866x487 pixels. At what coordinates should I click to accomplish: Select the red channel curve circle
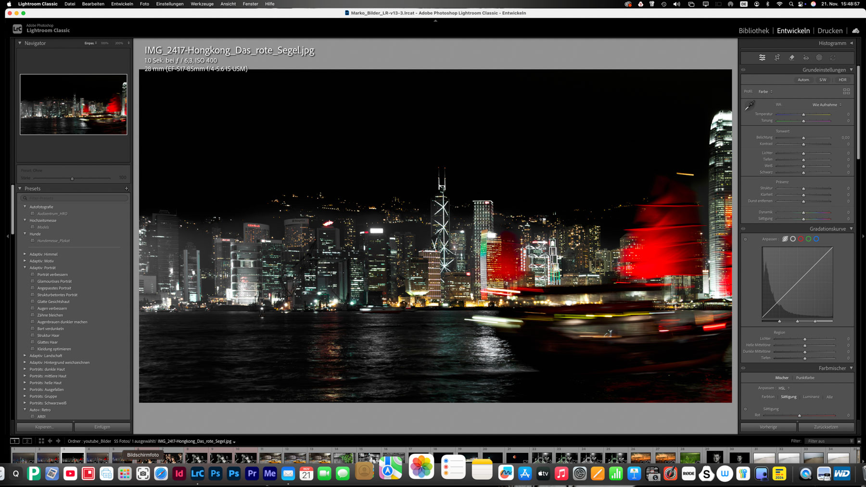pos(801,239)
